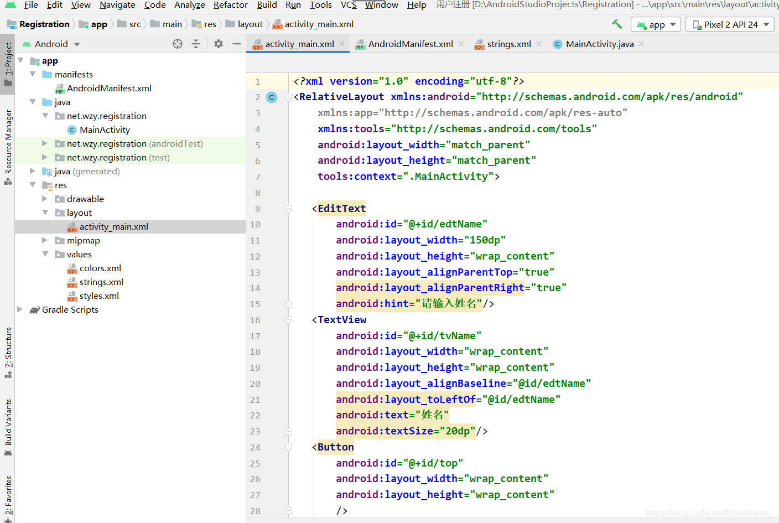
Task: Collapse the app module node
Action: (20, 60)
